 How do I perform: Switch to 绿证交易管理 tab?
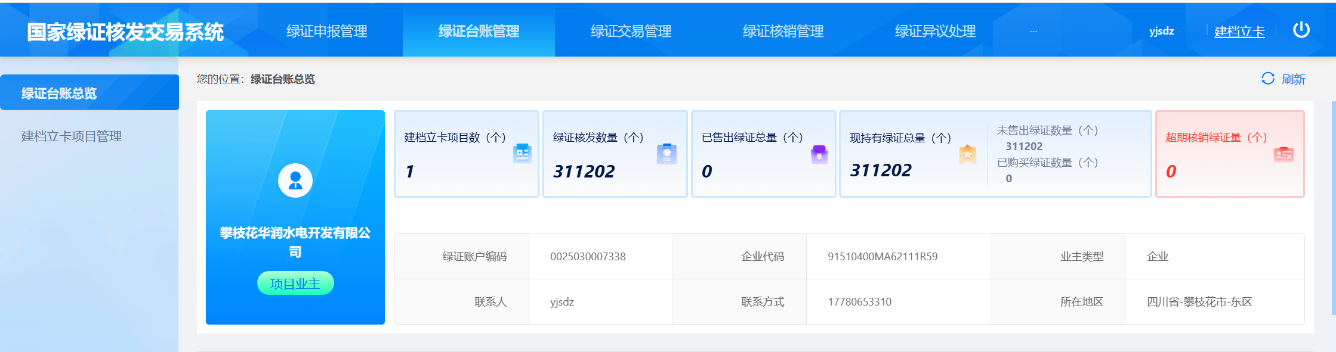point(631,31)
